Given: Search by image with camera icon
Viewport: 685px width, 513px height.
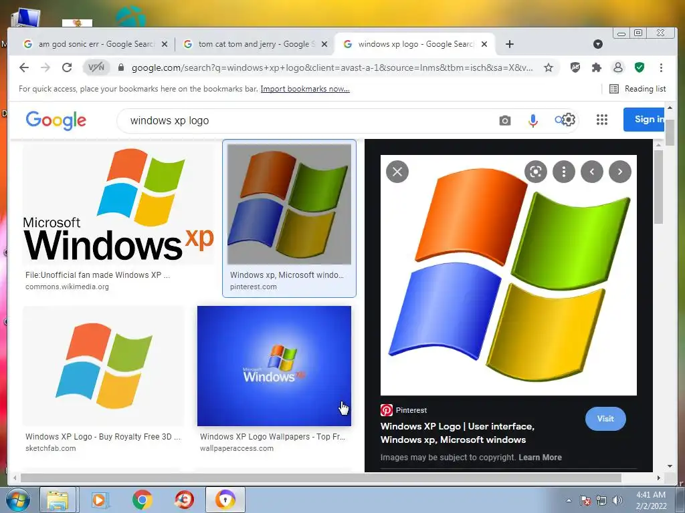Looking at the screenshot, I should 504,120.
